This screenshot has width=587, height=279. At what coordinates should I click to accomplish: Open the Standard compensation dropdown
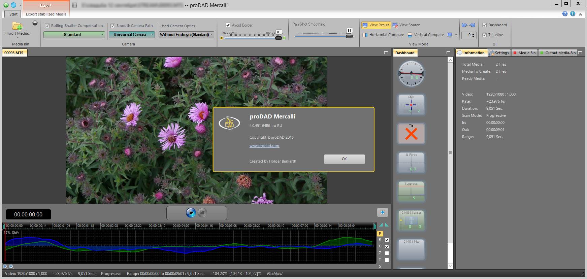point(74,35)
